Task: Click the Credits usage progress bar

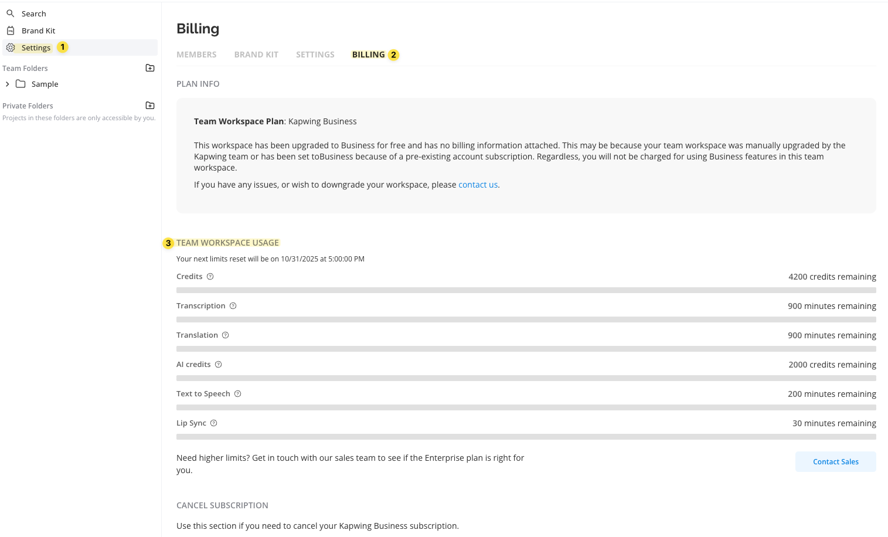Action: (x=526, y=290)
